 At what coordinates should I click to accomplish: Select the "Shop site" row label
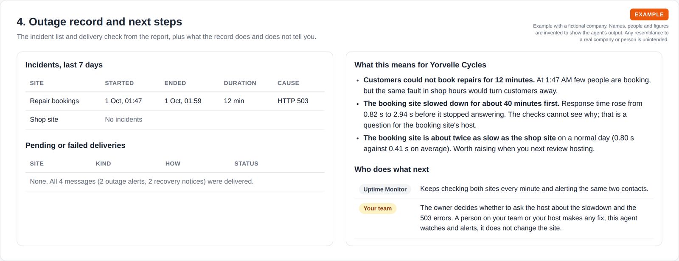click(x=44, y=120)
